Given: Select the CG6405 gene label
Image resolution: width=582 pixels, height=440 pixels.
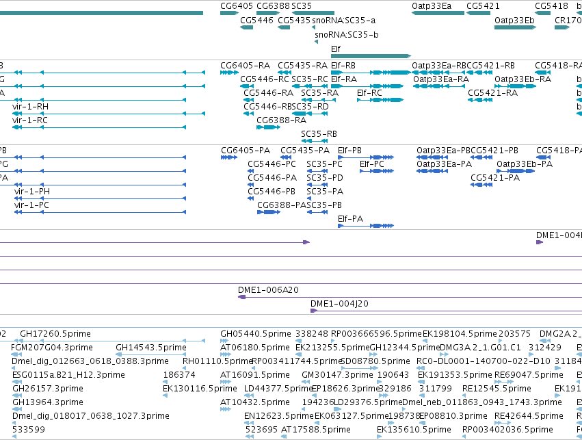Looking at the screenshot, I should 237,6.
